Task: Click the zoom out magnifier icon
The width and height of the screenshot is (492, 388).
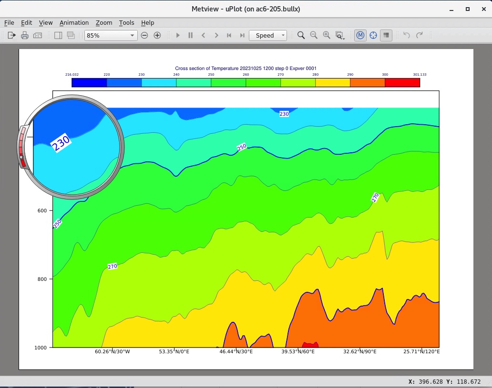Action: [314, 35]
